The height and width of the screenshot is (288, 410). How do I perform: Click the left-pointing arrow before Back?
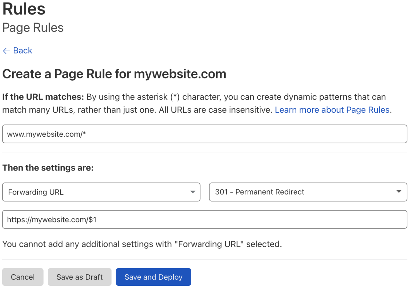click(6, 51)
